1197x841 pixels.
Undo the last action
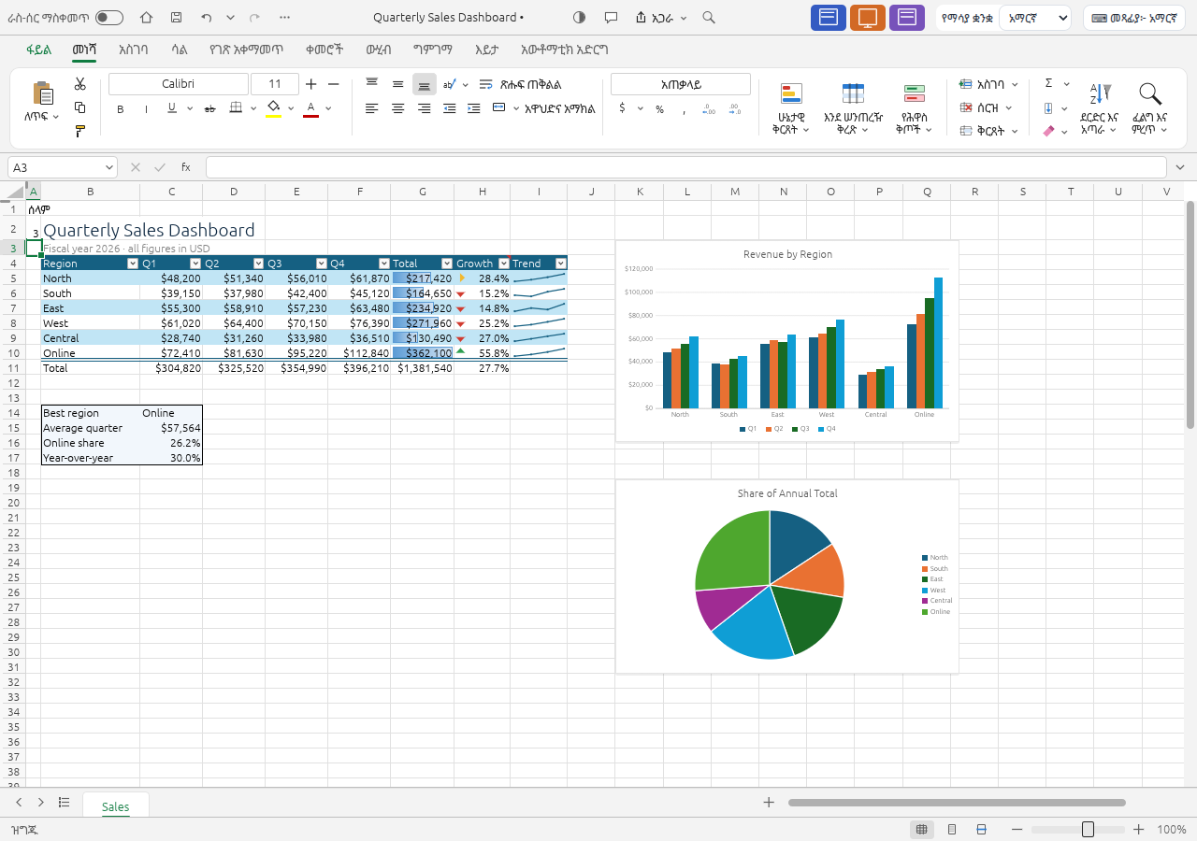tap(206, 18)
